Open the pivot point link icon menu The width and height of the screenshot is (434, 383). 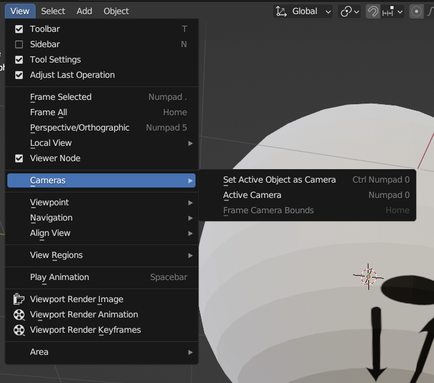coord(349,11)
